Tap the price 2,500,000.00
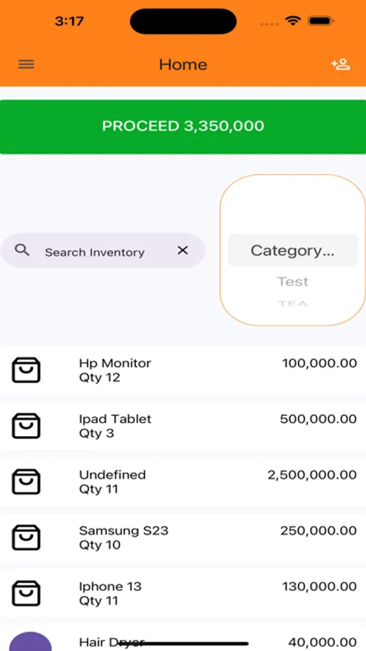This screenshot has height=651, width=366. coord(312,475)
